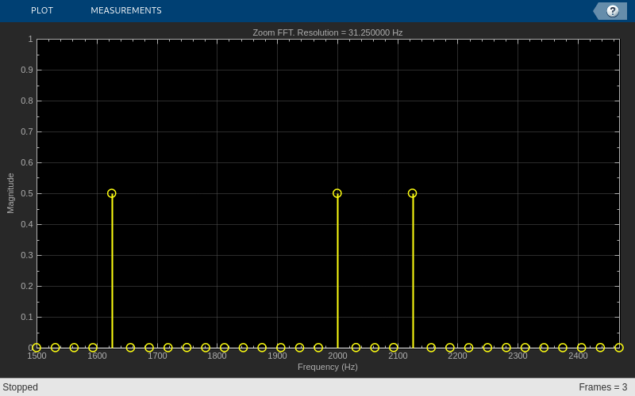The height and width of the screenshot is (396, 635).
Task: Click the Magnitude y-axis label
Action: point(10,193)
